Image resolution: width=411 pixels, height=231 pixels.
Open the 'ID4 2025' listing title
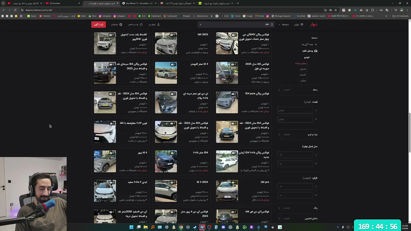(203, 35)
